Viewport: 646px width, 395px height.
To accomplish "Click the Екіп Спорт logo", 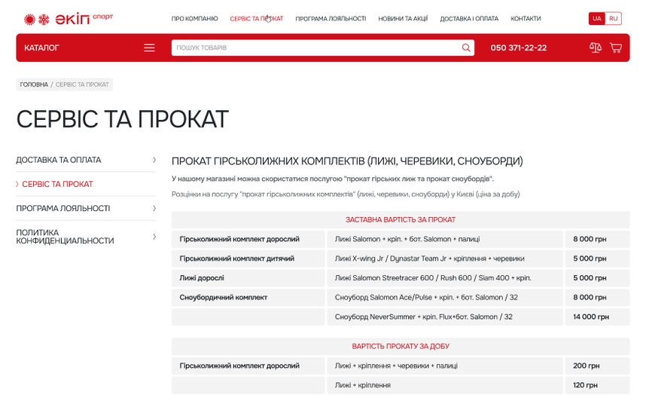I will point(69,19).
